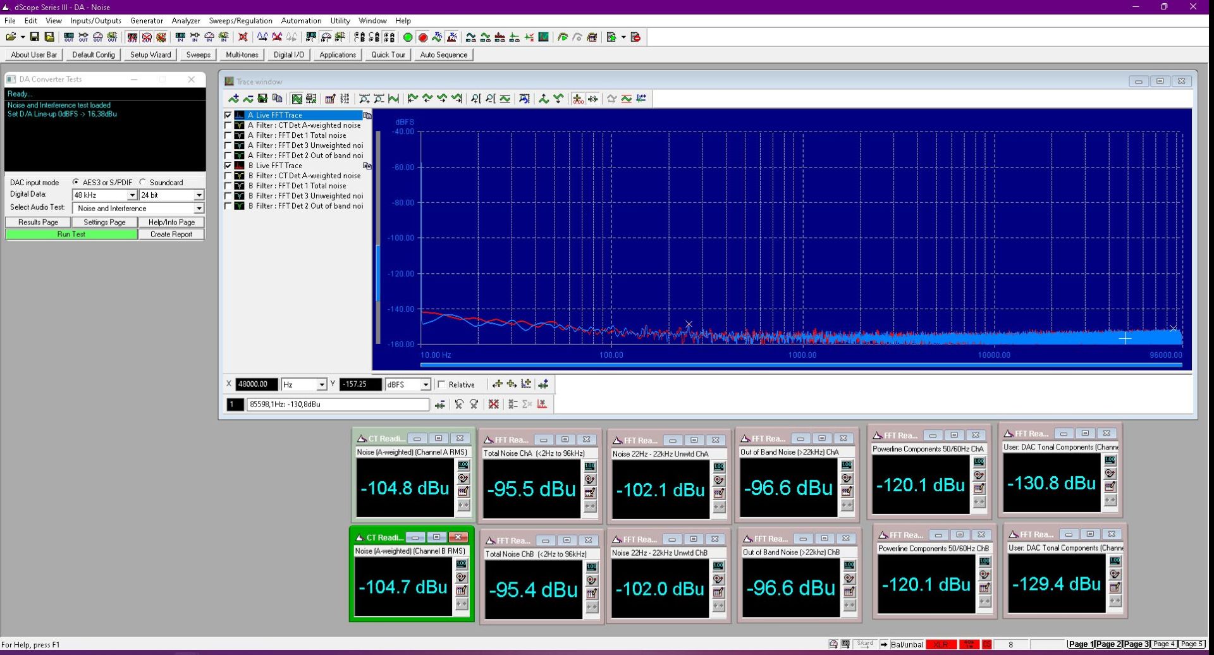This screenshot has height=655, width=1214.
Task: Switch to Page 2 tab in status bar
Action: pyautogui.click(x=1108, y=644)
